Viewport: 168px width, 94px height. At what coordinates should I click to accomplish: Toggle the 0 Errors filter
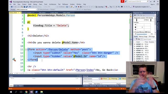104,79
